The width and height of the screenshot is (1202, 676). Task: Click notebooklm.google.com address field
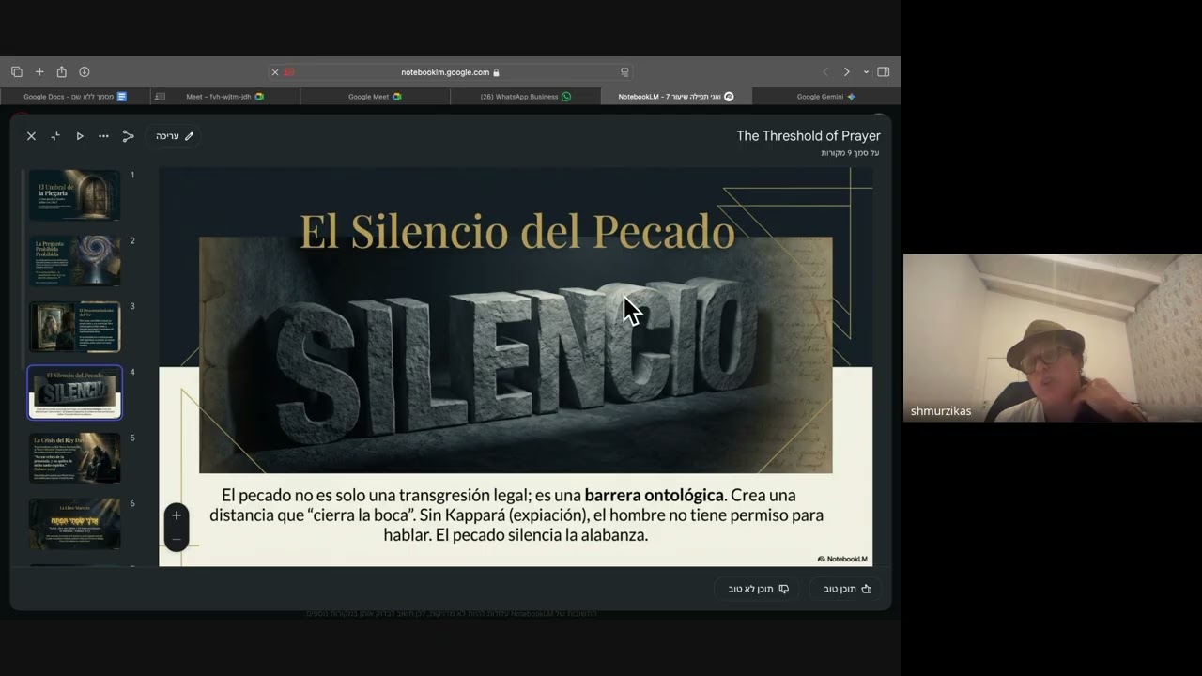point(451,72)
